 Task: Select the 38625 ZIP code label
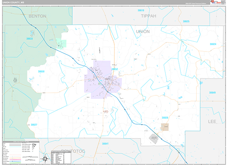[186, 22]
